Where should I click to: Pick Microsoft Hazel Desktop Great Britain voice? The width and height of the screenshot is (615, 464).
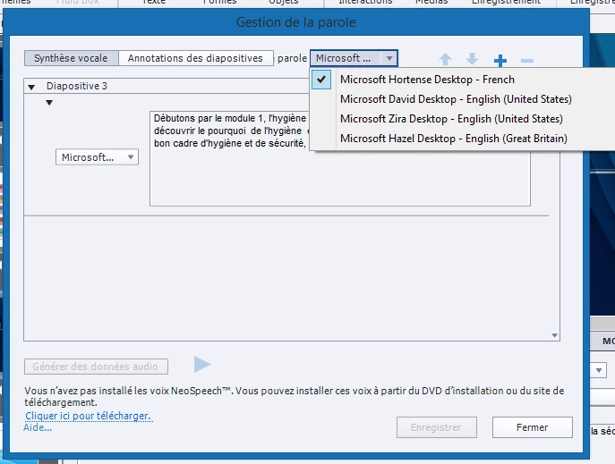[x=453, y=139]
